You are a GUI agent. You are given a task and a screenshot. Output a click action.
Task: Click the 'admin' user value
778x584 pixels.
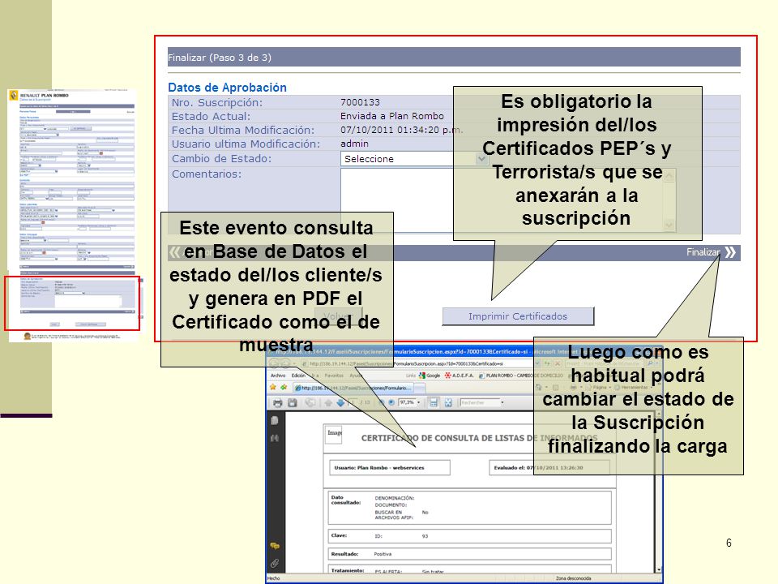354,144
